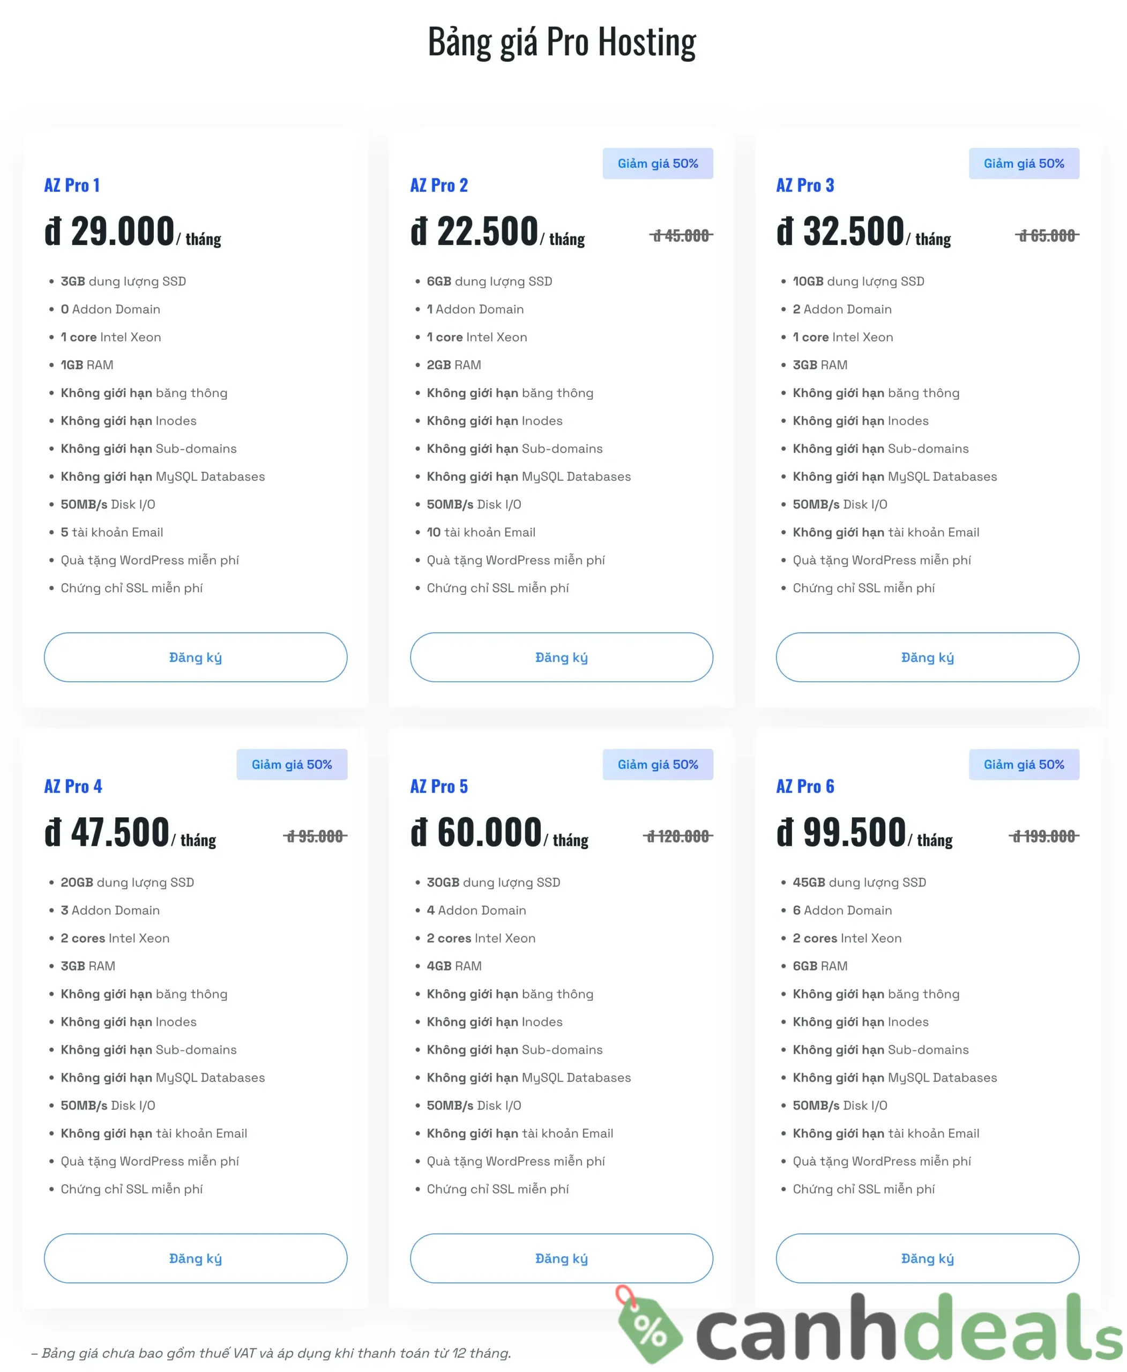Select the AZ Pro 2 heading
The image size is (1127, 1372).
(x=439, y=186)
